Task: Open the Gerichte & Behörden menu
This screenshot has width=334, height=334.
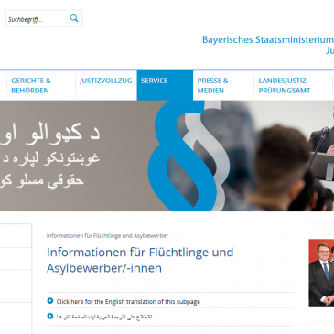Action: point(31,85)
